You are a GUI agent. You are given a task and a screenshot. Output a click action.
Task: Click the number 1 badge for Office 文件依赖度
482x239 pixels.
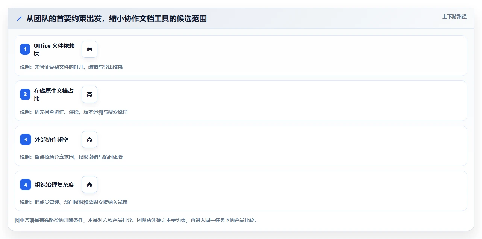click(x=25, y=49)
